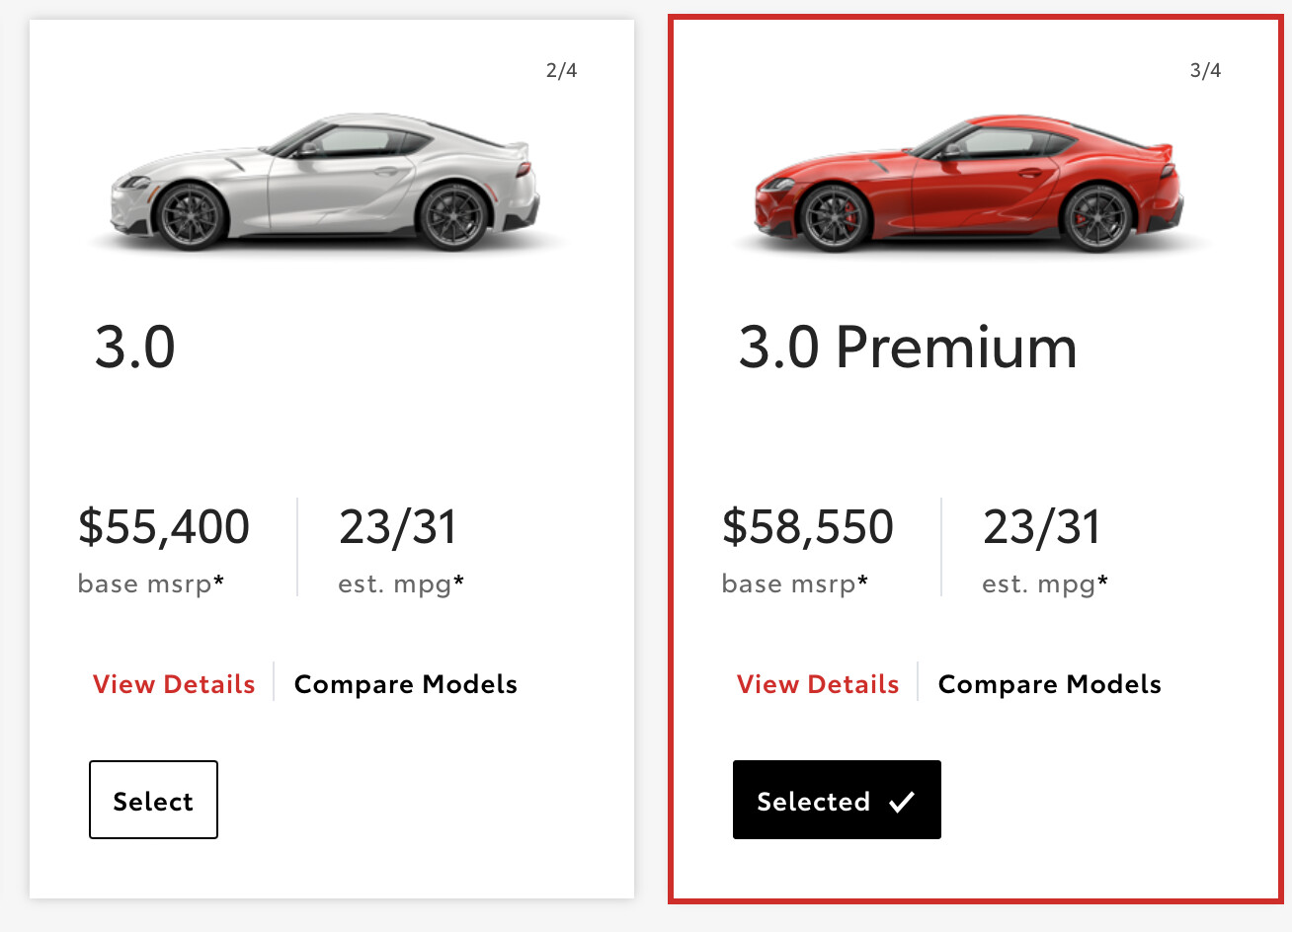Screen dimensions: 1292x932
Task: Click the white Supra car image
Action: 324,183
